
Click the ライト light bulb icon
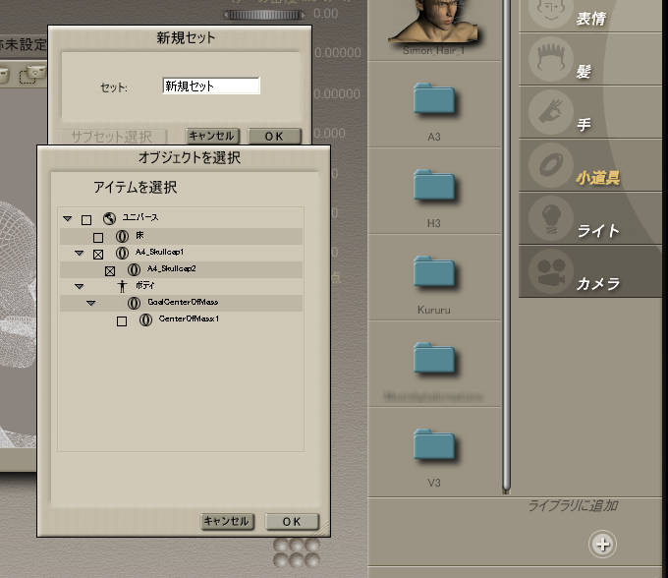pos(550,218)
